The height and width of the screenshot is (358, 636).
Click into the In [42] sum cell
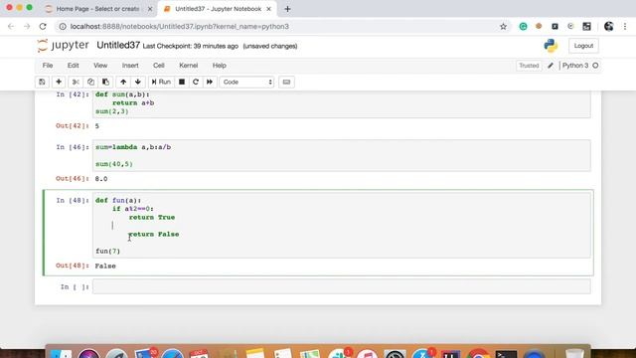point(342,104)
